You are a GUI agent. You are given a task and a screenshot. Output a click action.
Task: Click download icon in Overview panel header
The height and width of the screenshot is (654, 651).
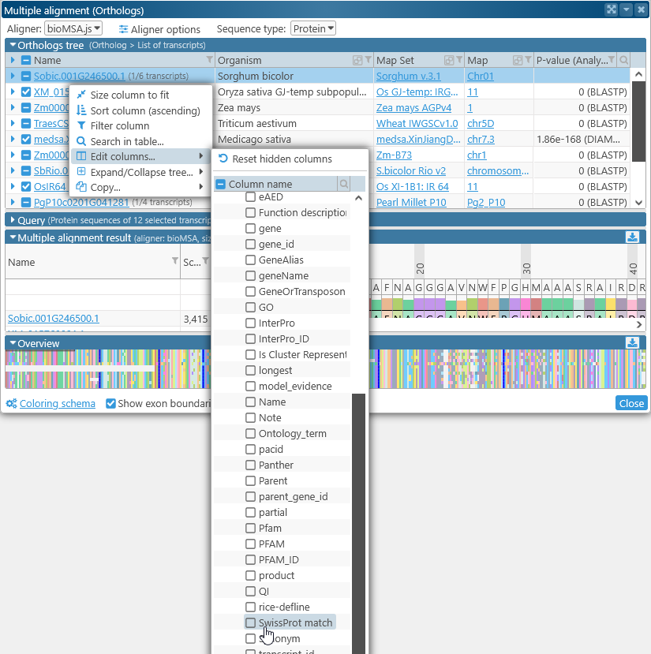[x=632, y=343]
